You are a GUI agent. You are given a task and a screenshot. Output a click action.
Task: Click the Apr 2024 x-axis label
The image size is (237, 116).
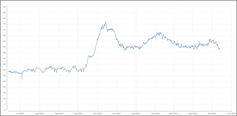(x=193, y=113)
